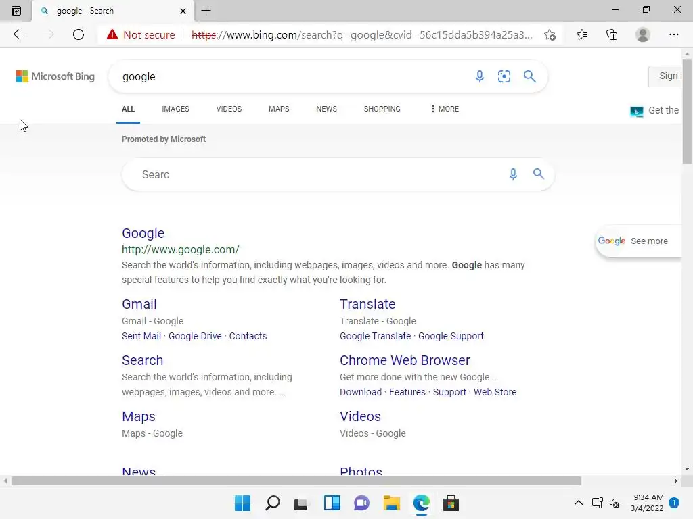Open the notification badge in tray
The height and width of the screenshot is (519, 693).
pyautogui.click(x=673, y=503)
